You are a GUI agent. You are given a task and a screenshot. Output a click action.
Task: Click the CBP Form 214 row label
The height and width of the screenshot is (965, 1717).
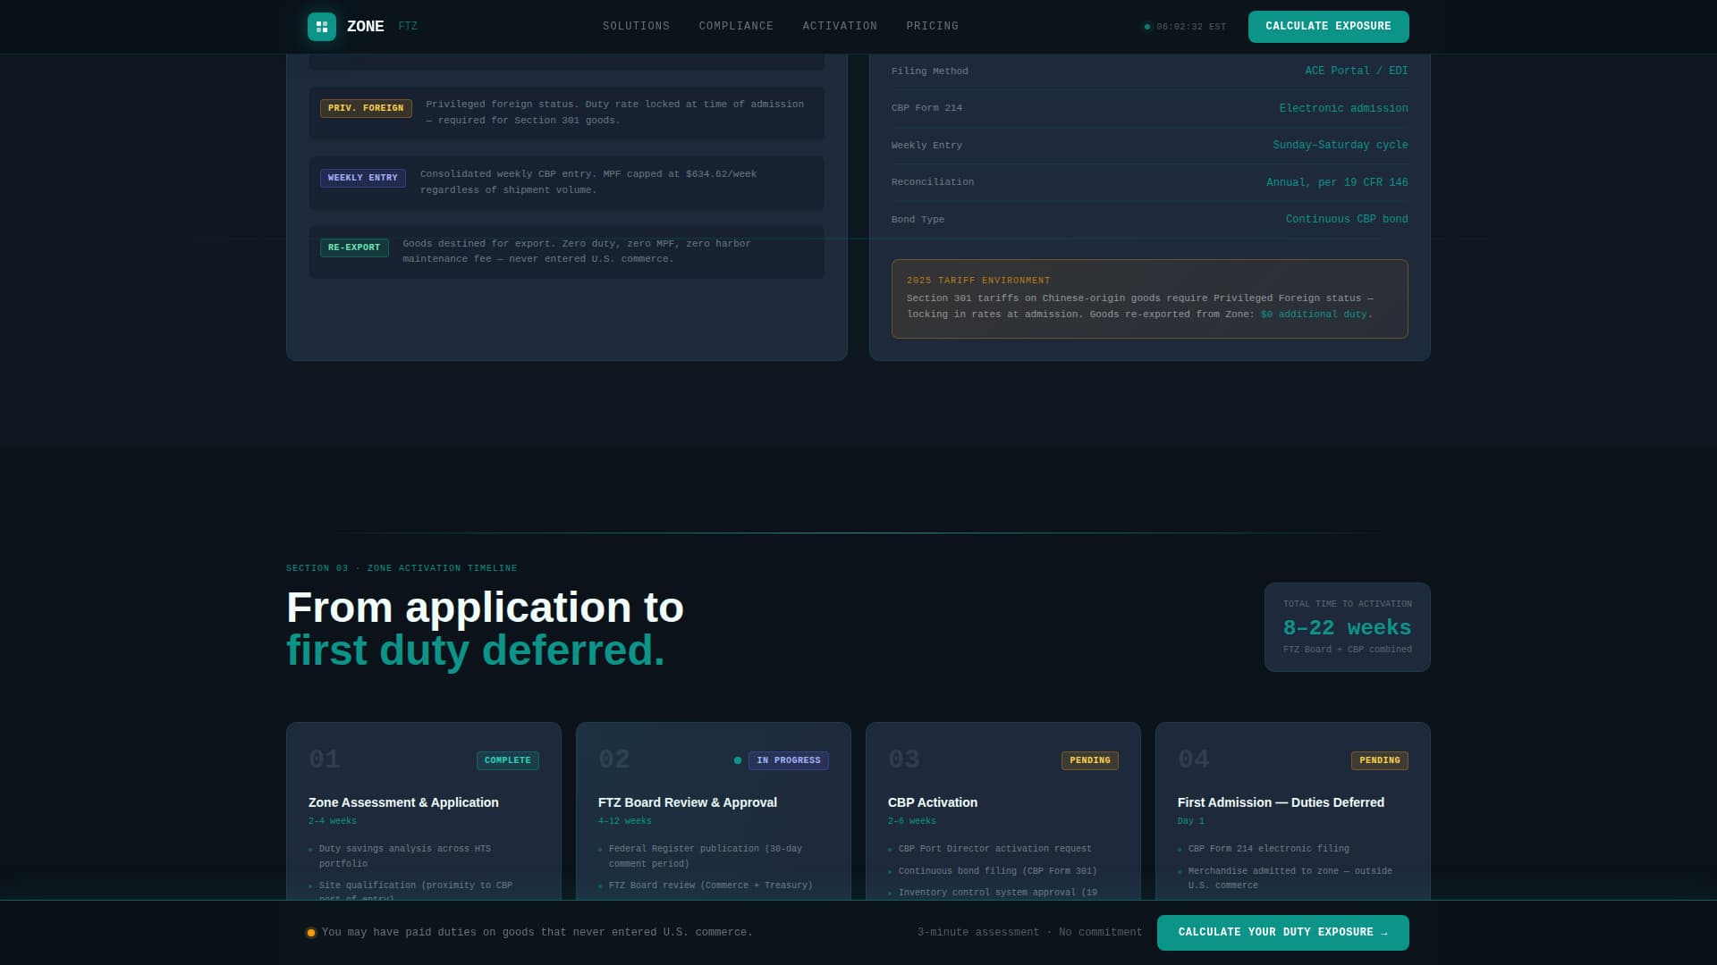926,108
